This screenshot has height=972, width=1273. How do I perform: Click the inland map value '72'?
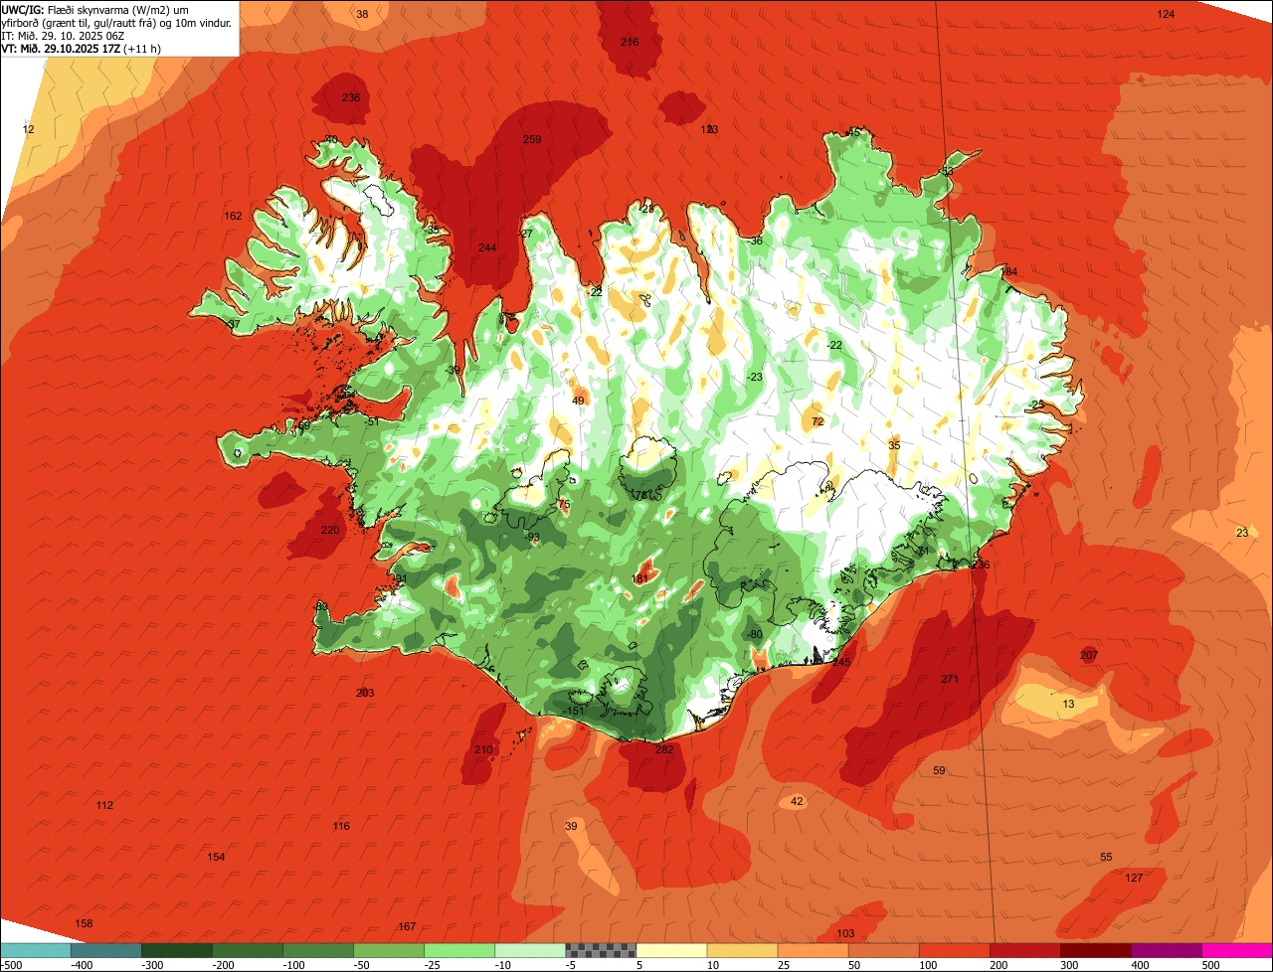click(818, 421)
